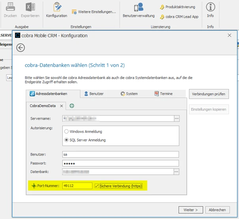Switch to the Adressdatenbanken tab

[53, 94]
